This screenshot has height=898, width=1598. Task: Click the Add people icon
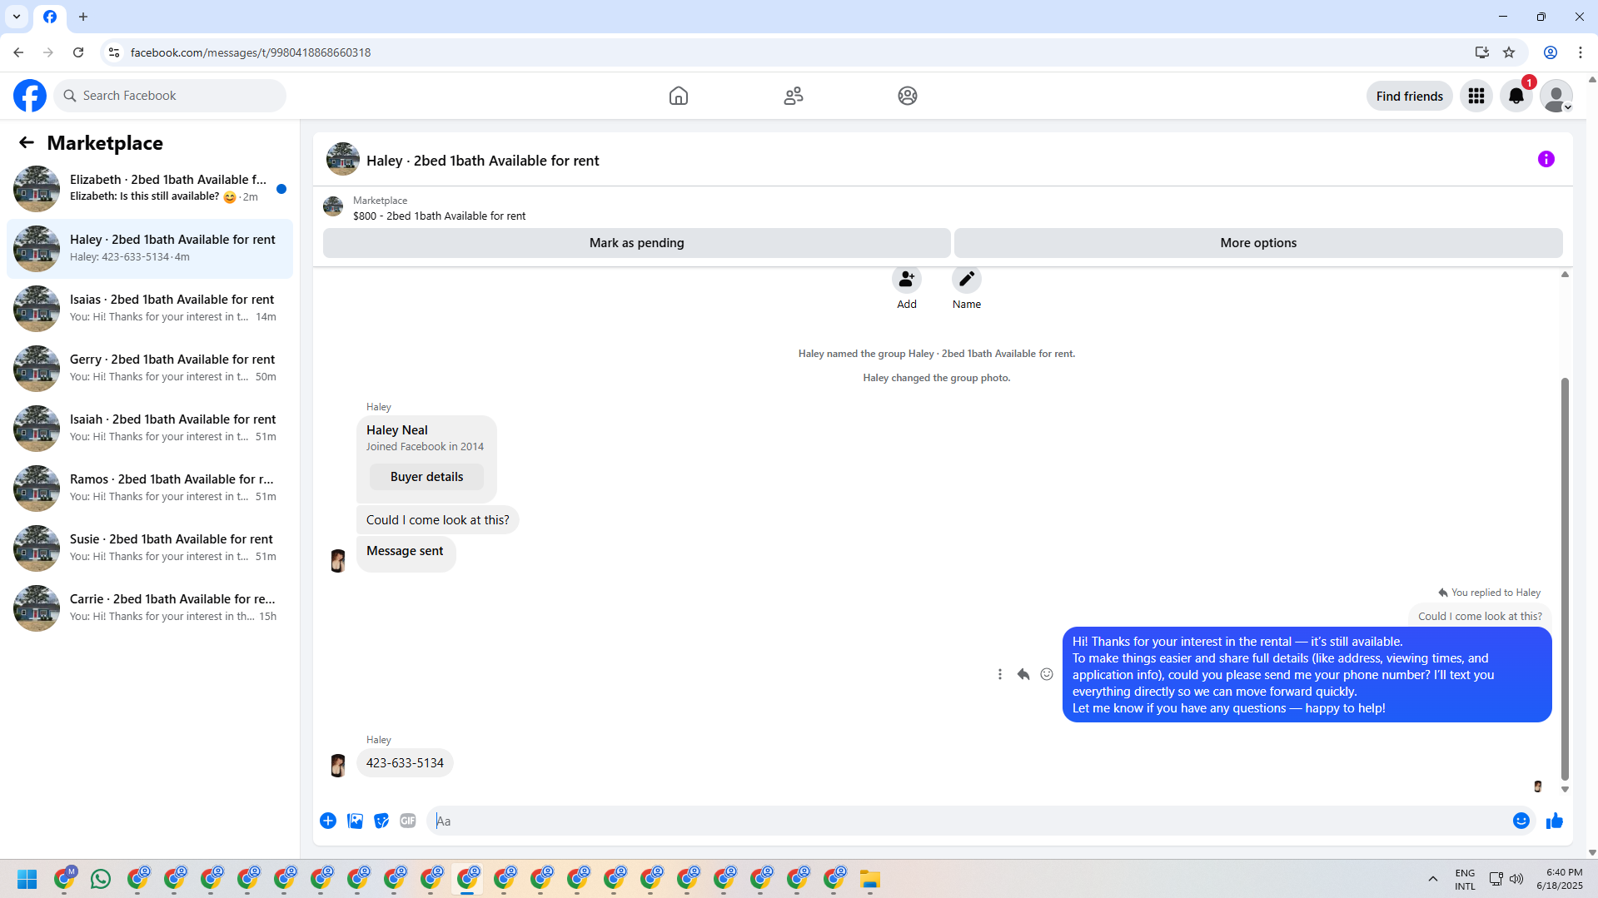pyautogui.click(x=907, y=280)
